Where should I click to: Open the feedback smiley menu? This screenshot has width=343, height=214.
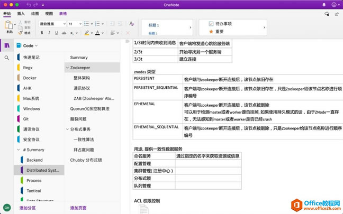click(x=336, y=5)
